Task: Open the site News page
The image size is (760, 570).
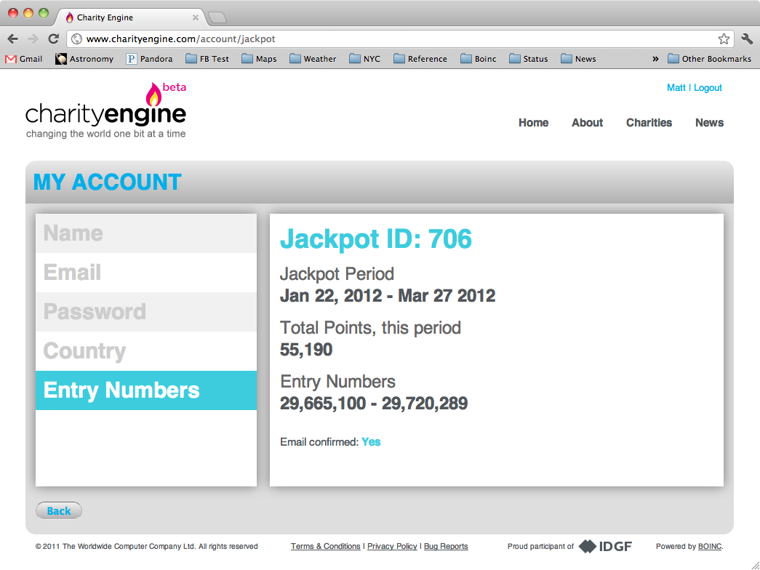Action: point(709,123)
